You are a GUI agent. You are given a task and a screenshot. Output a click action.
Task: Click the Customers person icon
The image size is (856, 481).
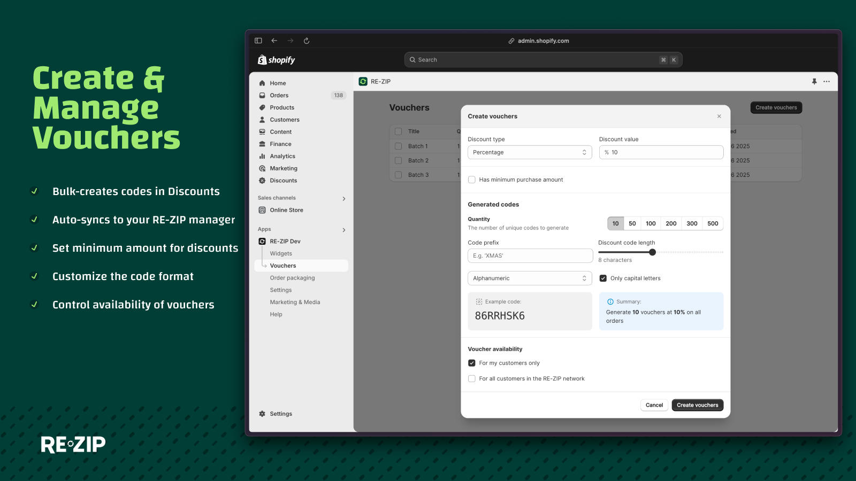(262, 120)
